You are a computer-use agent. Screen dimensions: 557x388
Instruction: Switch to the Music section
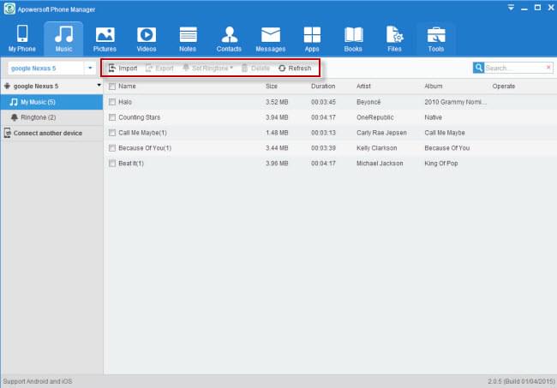pos(63,39)
